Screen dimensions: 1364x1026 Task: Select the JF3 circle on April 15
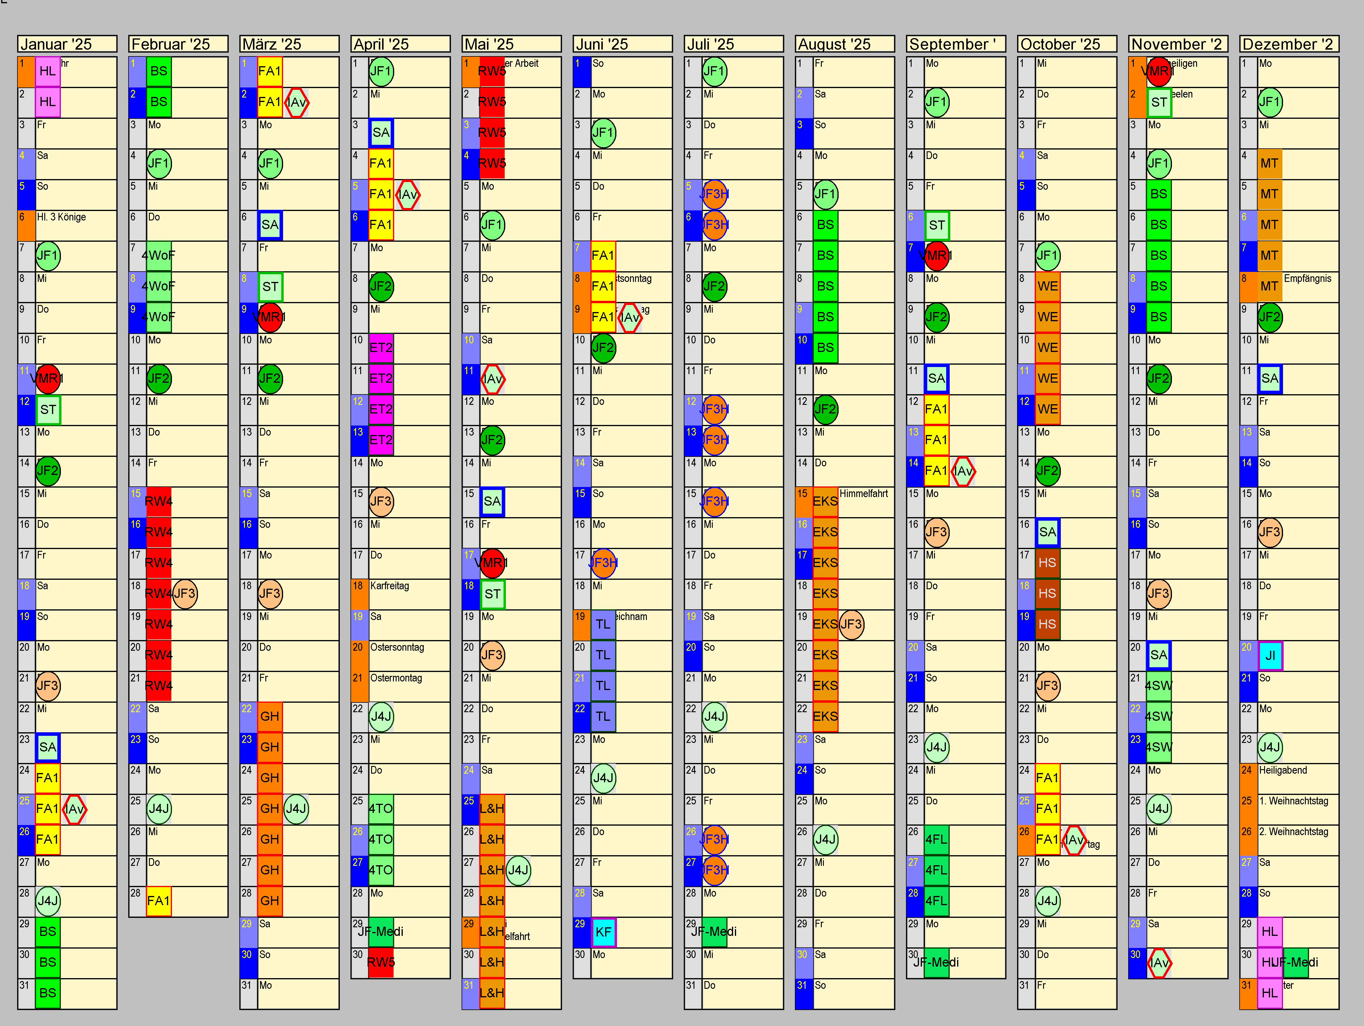click(381, 501)
